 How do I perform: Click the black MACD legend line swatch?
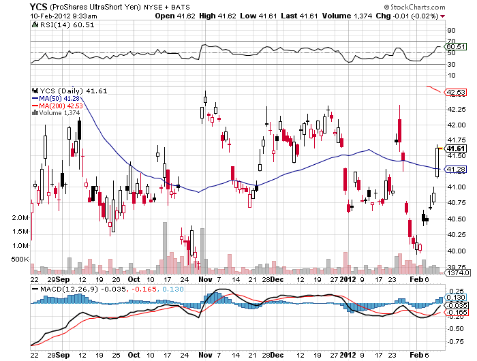[x=35, y=289]
